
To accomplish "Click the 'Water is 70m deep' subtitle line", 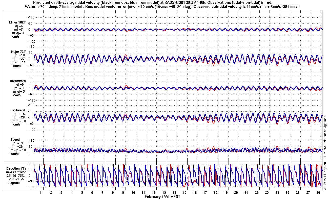I will 162,7.
